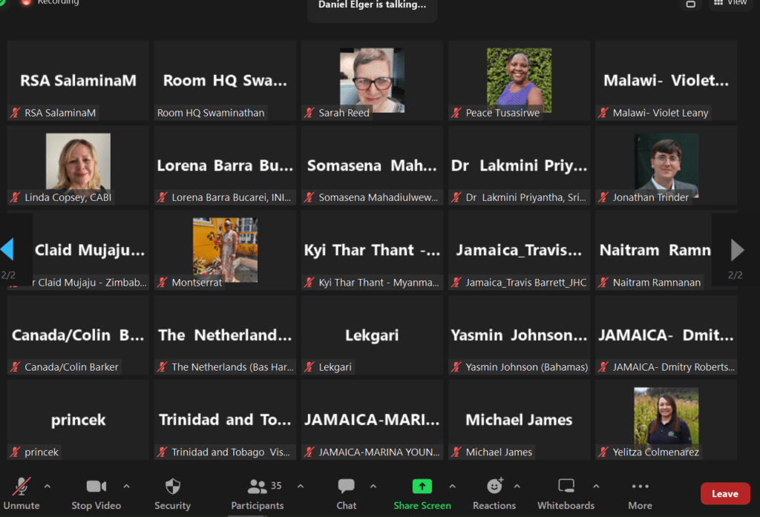760x517 pixels.
Task: Select Sarah Reed's video tile
Action: pos(372,80)
